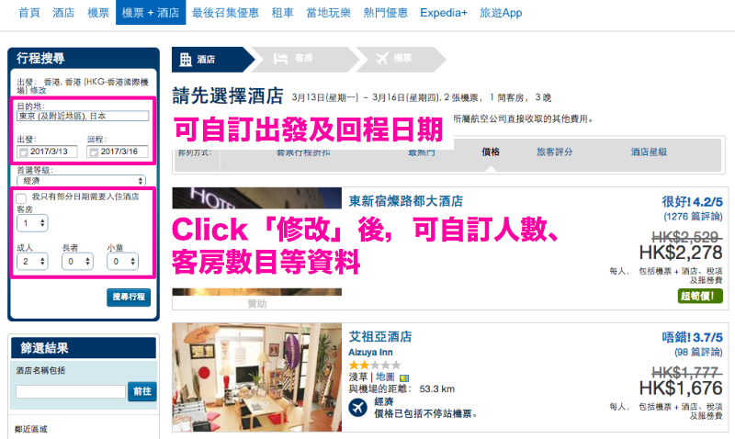The image size is (735, 439).
Task: Tick the 我只有部分日期需要入住酒店 checkbox
Action: [21, 198]
